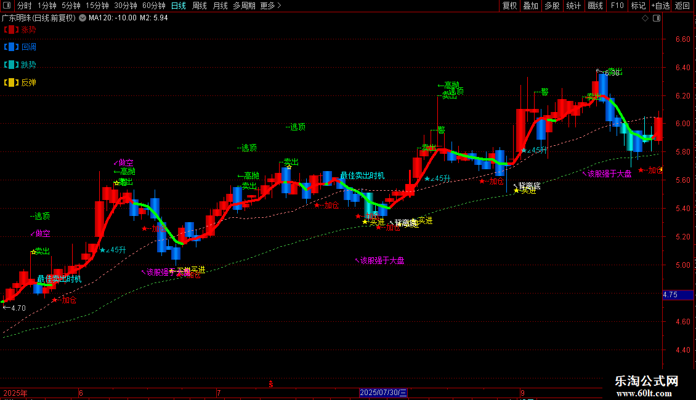Expand the 更多 periods menu

271,6
